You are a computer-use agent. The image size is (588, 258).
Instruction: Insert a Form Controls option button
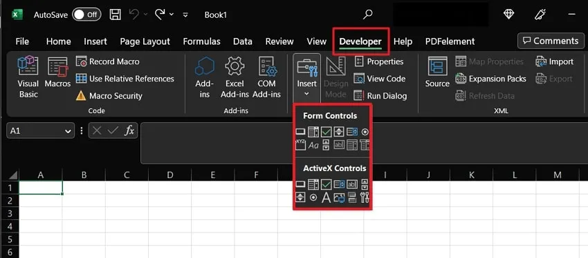365,132
